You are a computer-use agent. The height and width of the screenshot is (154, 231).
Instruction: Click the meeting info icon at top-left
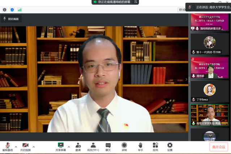click(5, 10)
